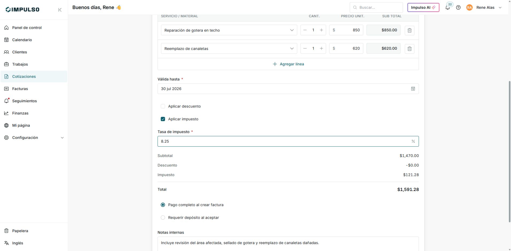
Task: Click the Total $1,591.28 amount
Action: 408,190
